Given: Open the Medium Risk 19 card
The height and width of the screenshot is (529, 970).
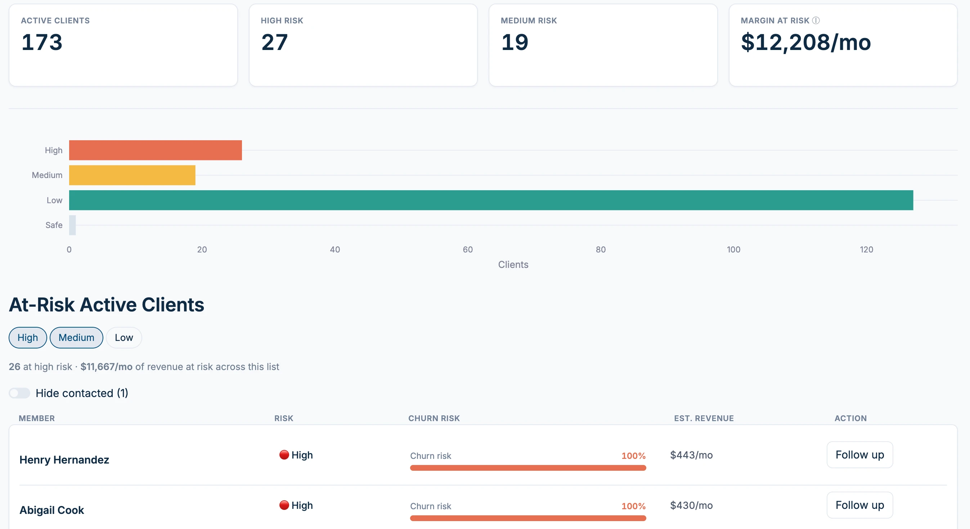Looking at the screenshot, I should [x=603, y=45].
